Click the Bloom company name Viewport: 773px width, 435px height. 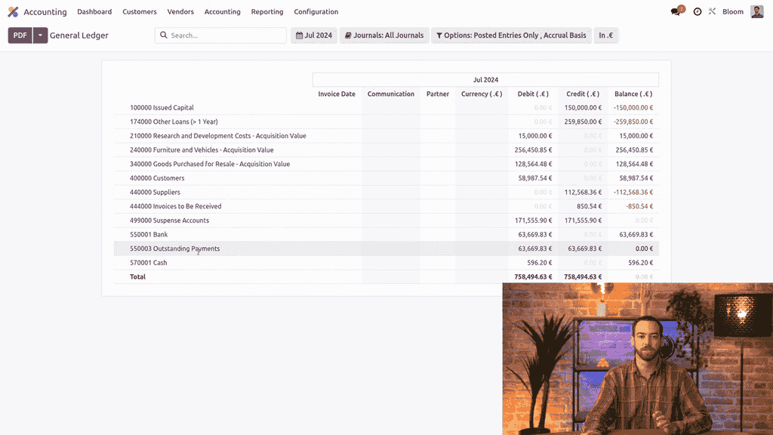(x=732, y=12)
